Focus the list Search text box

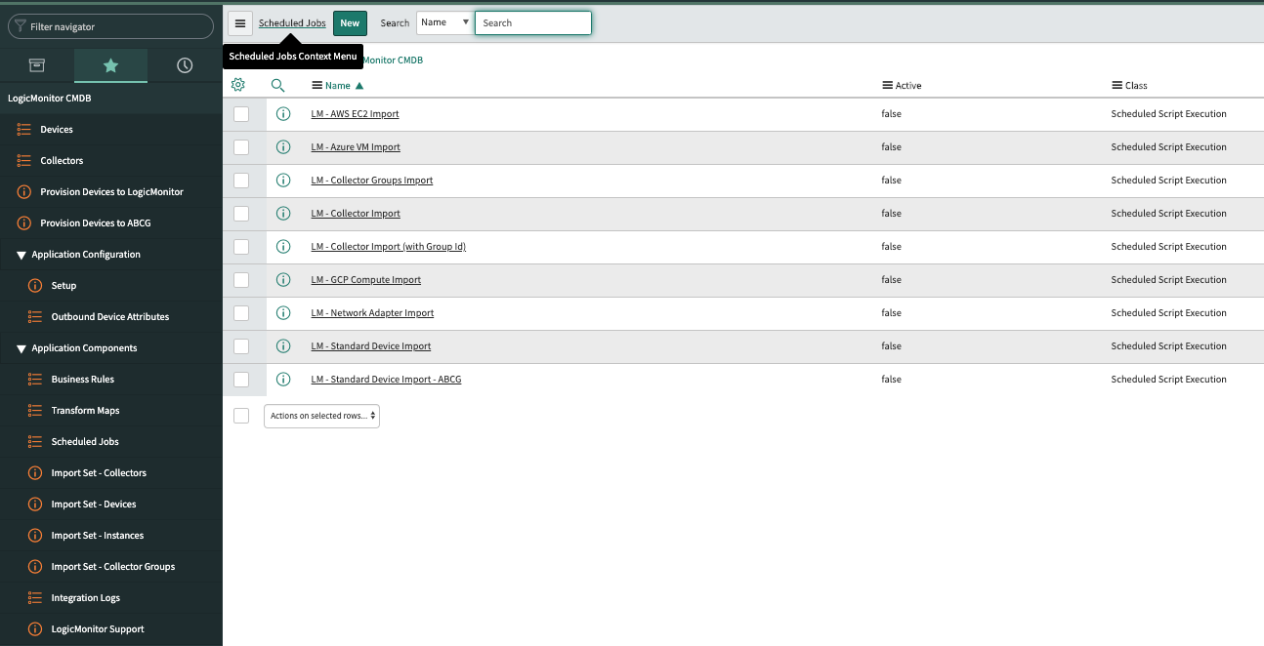click(x=532, y=22)
